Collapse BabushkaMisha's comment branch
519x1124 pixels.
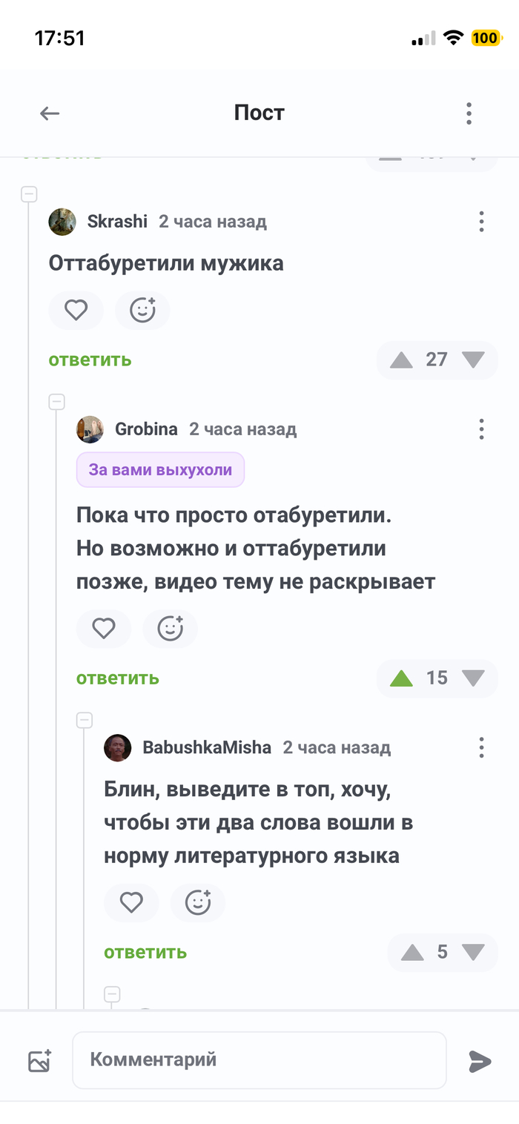pyautogui.click(x=84, y=720)
